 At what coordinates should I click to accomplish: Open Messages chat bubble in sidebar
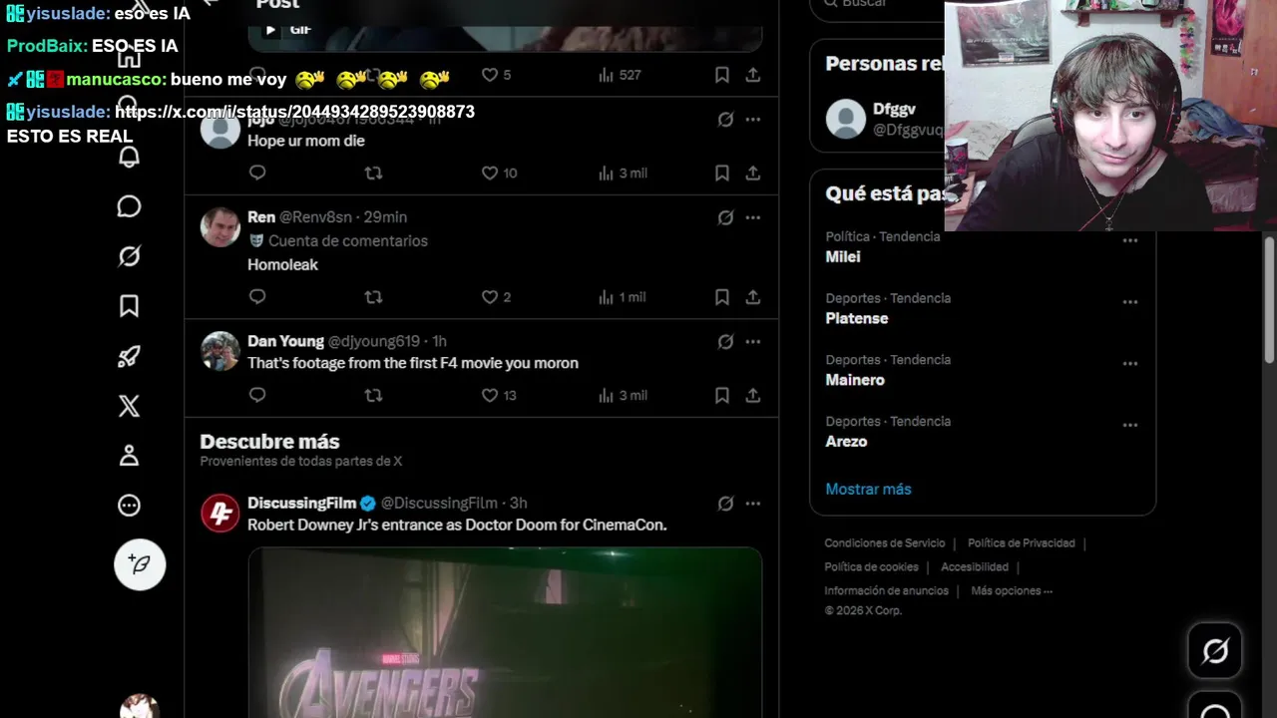[129, 206]
